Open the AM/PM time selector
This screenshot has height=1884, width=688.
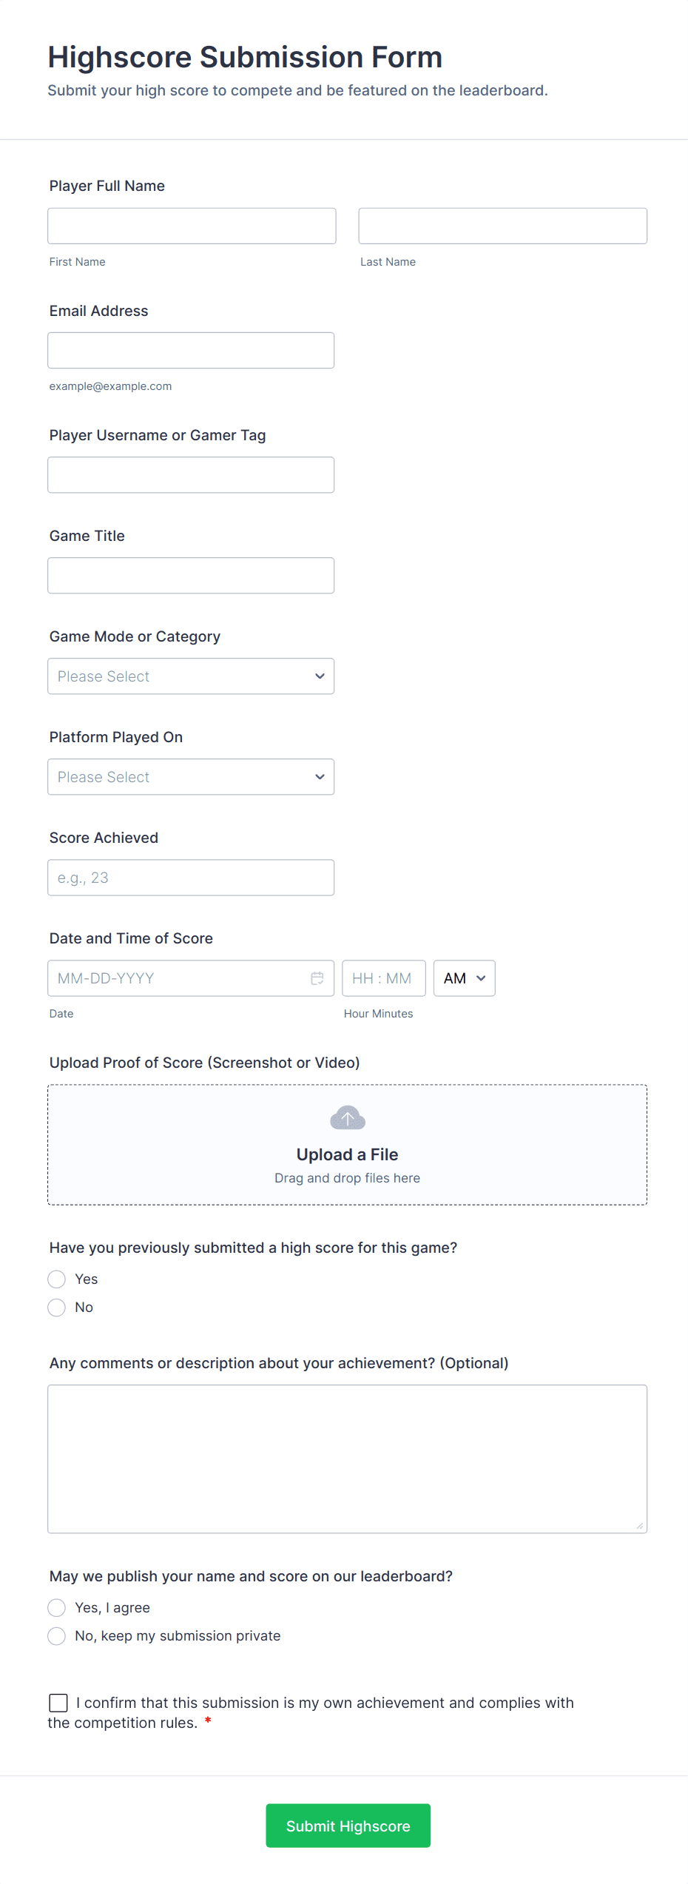point(463,978)
